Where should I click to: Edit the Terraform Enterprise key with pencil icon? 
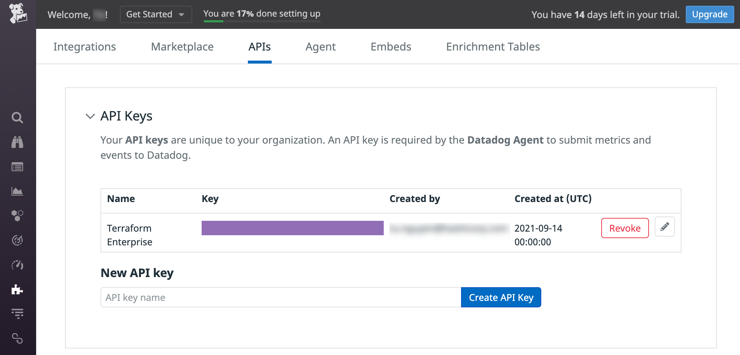coord(664,227)
